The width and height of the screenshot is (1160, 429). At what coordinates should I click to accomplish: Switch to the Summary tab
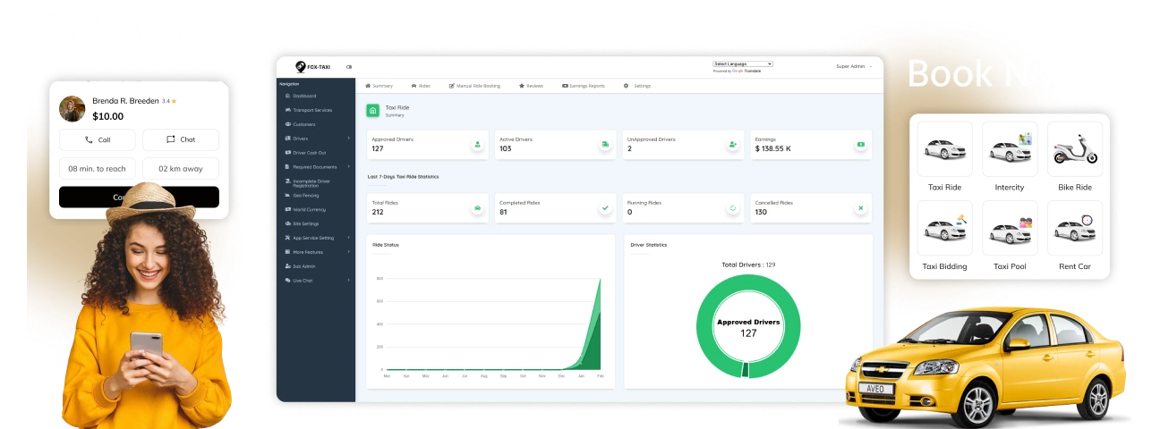pyautogui.click(x=379, y=86)
